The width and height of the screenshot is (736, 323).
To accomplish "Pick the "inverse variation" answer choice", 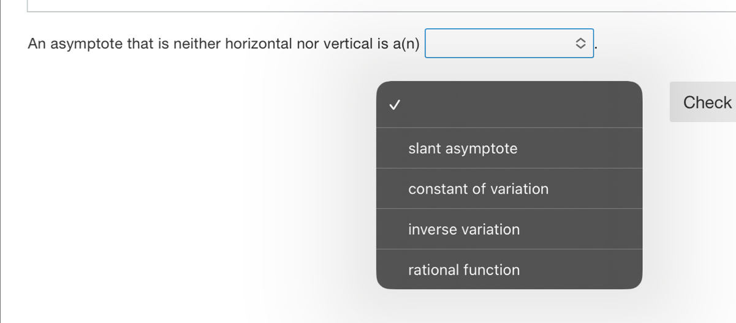I will [464, 229].
